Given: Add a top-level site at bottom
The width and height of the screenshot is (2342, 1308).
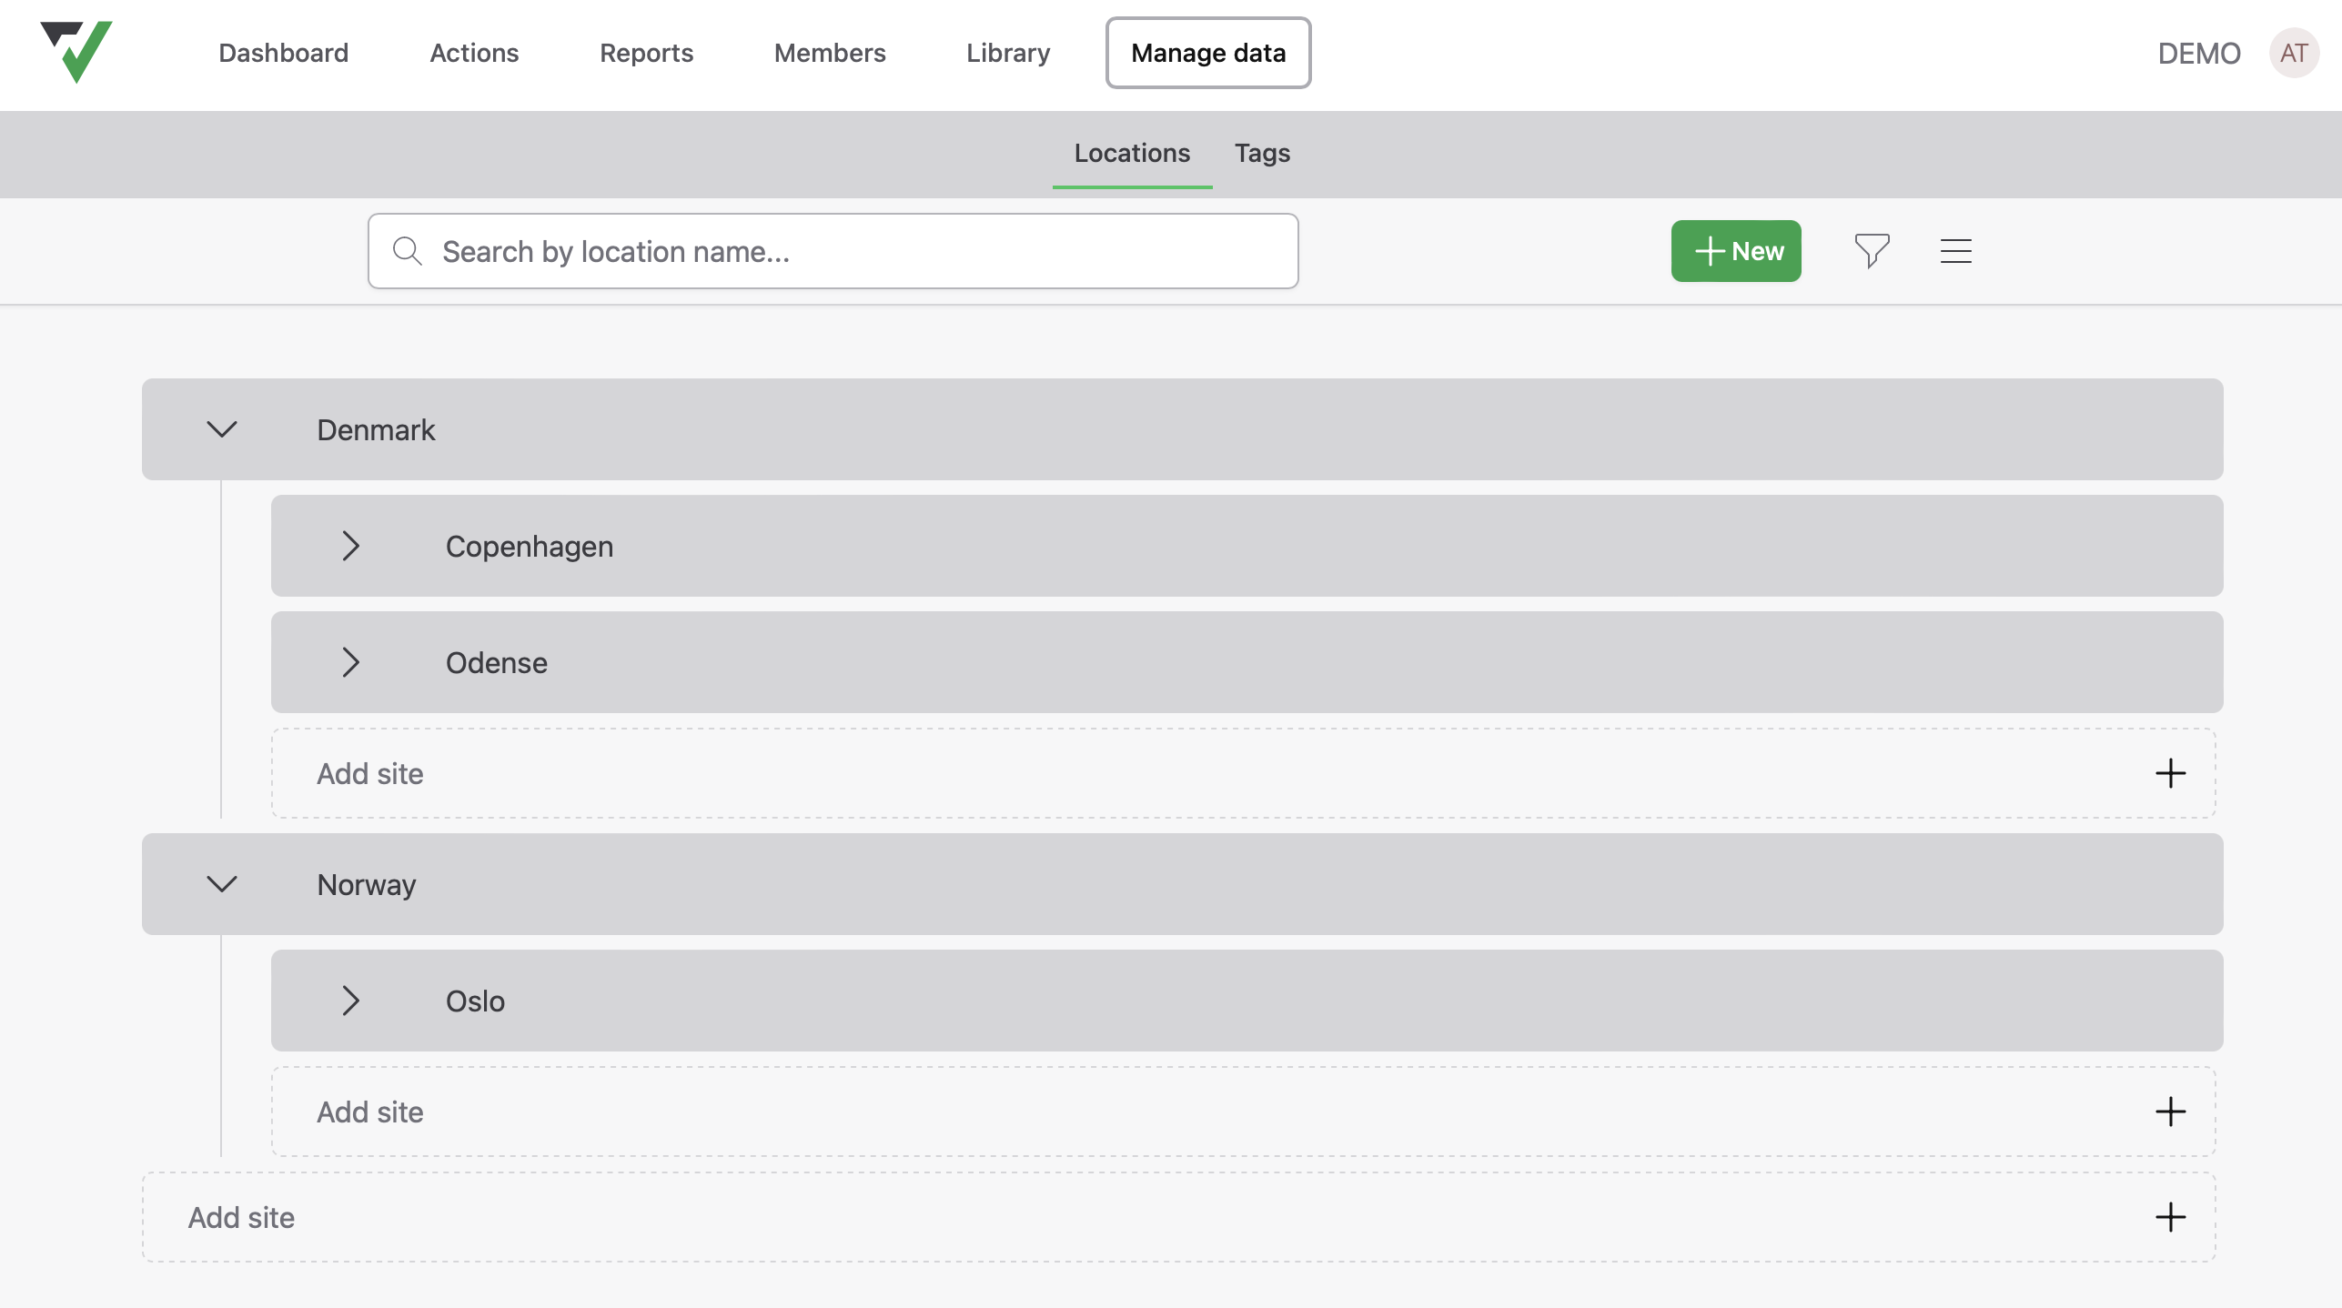Looking at the screenshot, I should pos(1179,1217).
